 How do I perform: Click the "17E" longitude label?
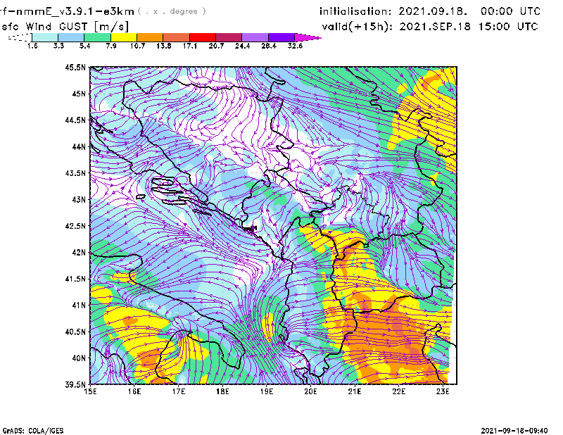[x=179, y=391]
